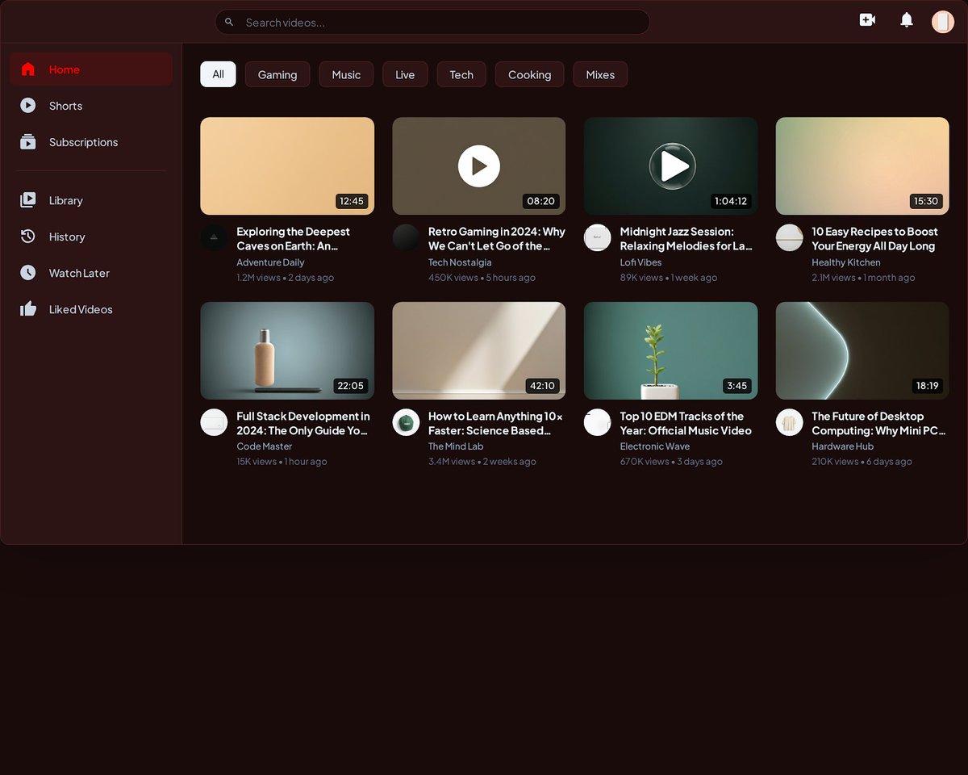The height and width of the screenshot is (775, 968).
Task: Open Subscriptions from the sidebar icon
Action: [28, 141]
